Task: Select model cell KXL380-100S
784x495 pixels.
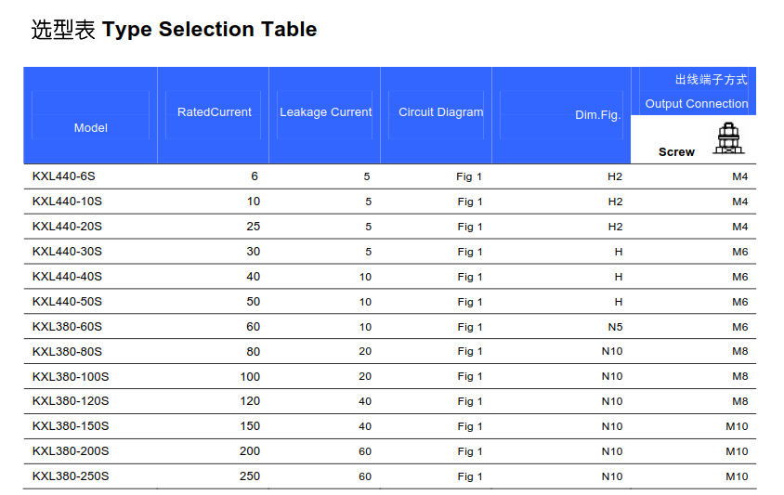Action: pos(71,376)
